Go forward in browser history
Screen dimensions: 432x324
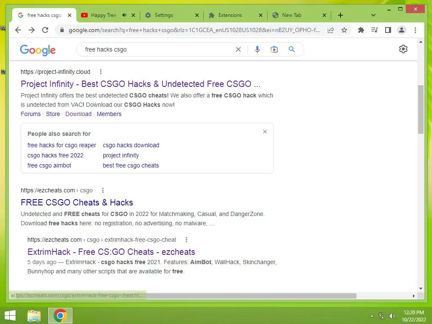click(32, 30)
